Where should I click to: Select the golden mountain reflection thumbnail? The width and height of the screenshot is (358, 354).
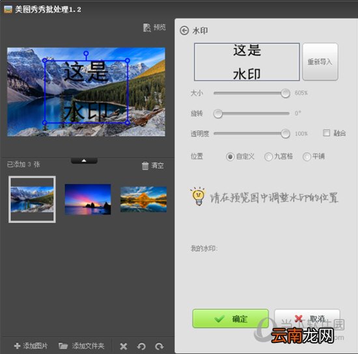143,199
